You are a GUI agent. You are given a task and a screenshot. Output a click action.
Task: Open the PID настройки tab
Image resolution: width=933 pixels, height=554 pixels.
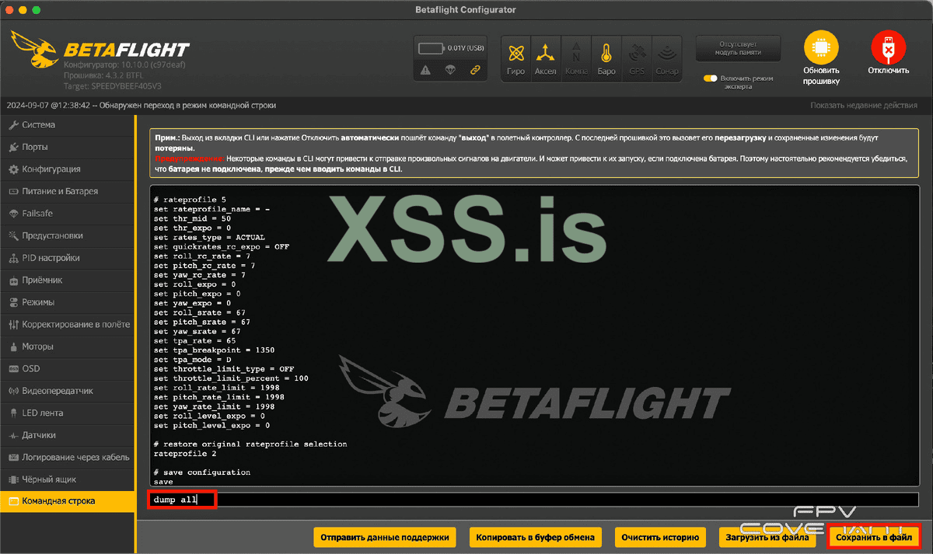68,258
